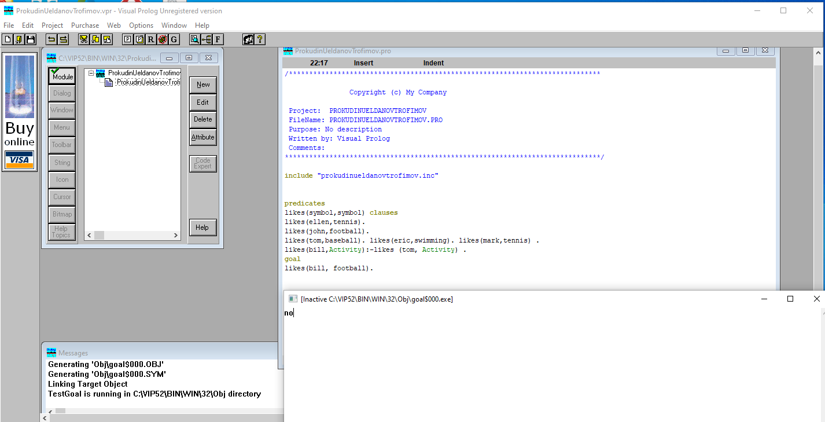Click the Edit button in project window
The image size is (825, 422).
pyautogui.click(x=203, y=102)
